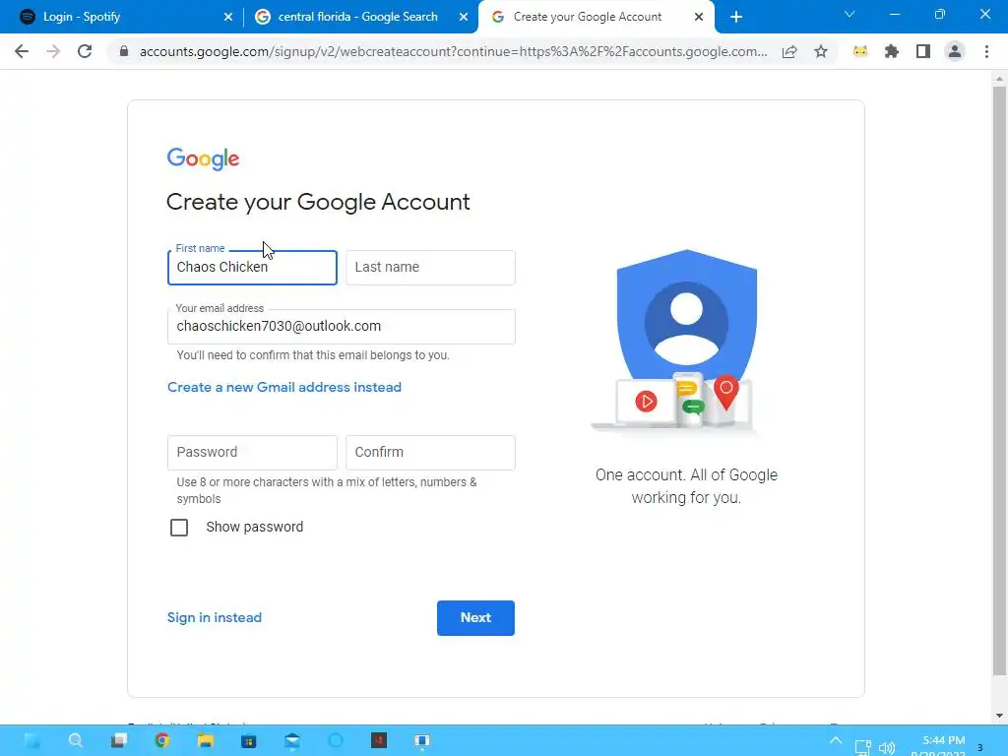Open the volume control in tray
The width and height of the screenshot is (1008, 756).
point(887,748)
